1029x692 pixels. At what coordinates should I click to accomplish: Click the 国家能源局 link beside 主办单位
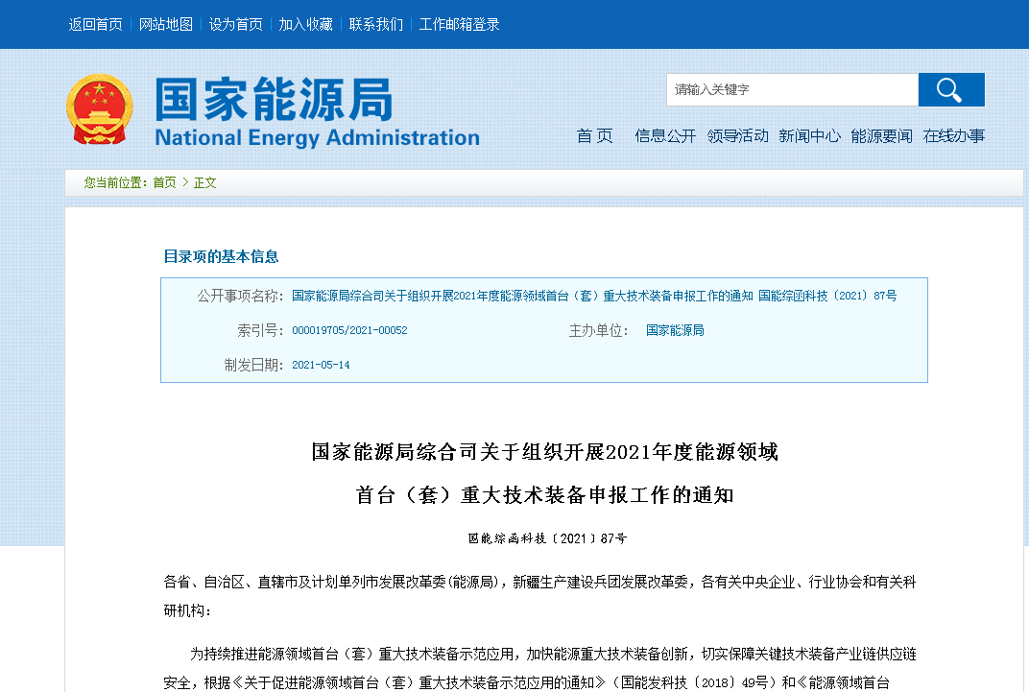pyautogui.click(x=675, y=329)
